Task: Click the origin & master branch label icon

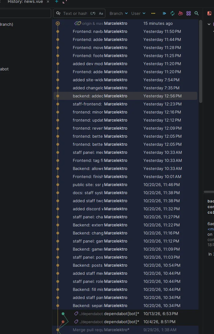Action: point(78,23)
